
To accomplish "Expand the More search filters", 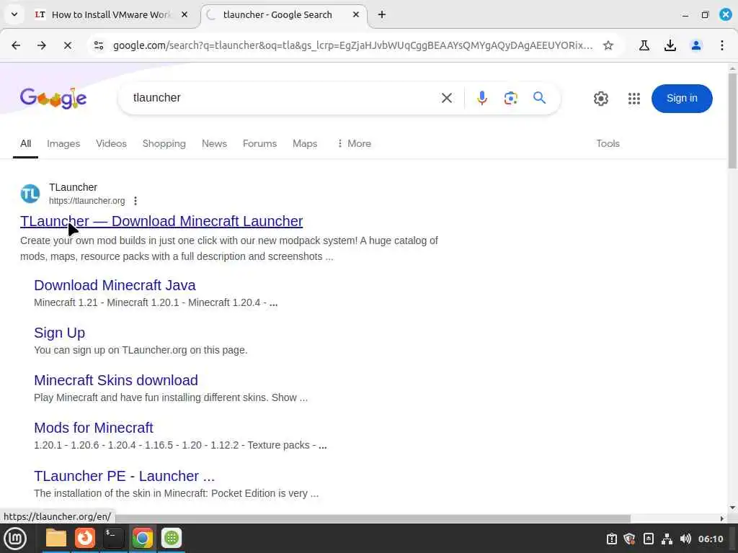I will (354, 143).
